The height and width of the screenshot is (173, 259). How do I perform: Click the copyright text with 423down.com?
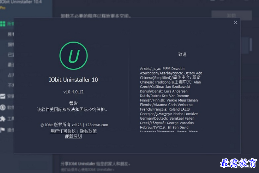coord(74,125)
